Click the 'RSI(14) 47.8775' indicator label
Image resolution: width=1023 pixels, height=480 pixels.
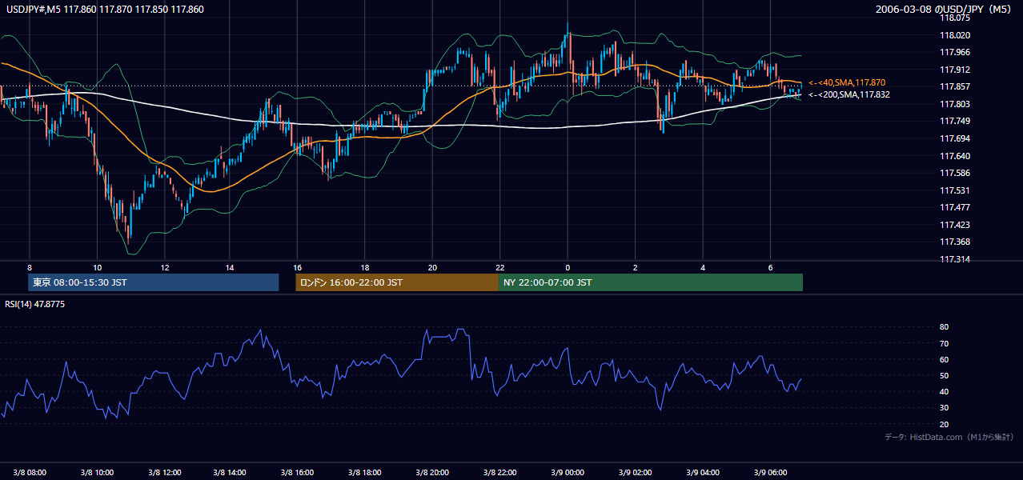click(x=35, y=304)
